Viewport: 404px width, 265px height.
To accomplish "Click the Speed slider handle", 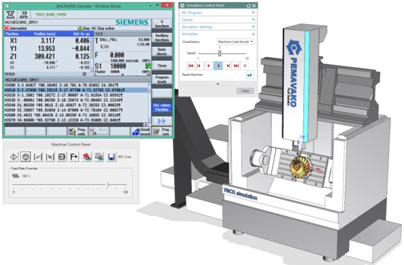I will 219,53.
